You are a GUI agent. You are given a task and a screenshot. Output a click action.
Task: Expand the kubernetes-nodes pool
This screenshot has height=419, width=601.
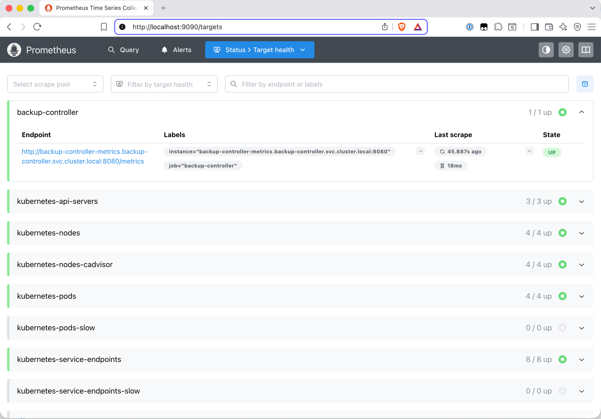(581, 233)
